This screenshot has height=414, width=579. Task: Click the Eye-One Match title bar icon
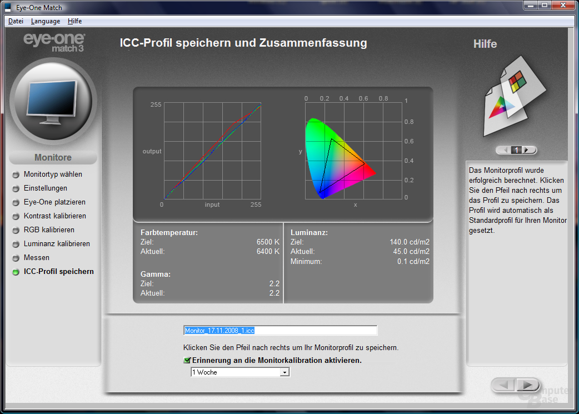coord(8,7)
